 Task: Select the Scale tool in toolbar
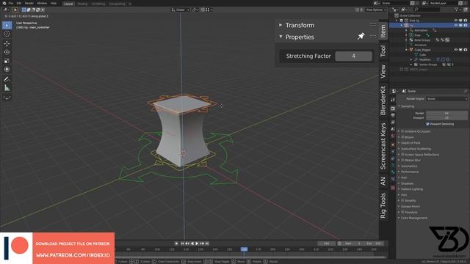7,61
